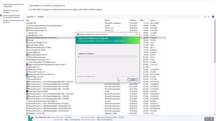Open the help question mark icon
This screenshot has height=121, width=216.
[x=213, y=17]
